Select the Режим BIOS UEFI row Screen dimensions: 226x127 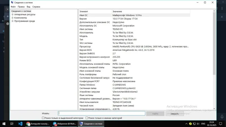tap(134, 60)
